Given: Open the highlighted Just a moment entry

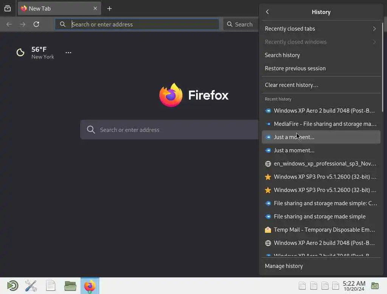Looking at the screenshot, I should pos(321,137).
